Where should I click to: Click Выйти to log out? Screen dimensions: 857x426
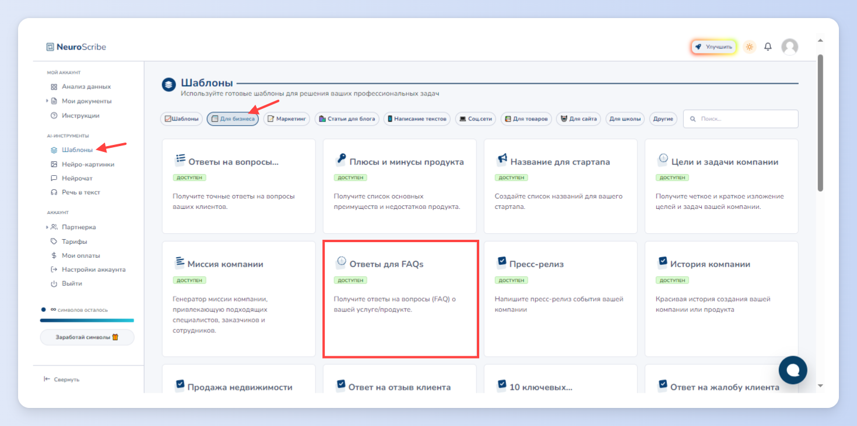72,283
